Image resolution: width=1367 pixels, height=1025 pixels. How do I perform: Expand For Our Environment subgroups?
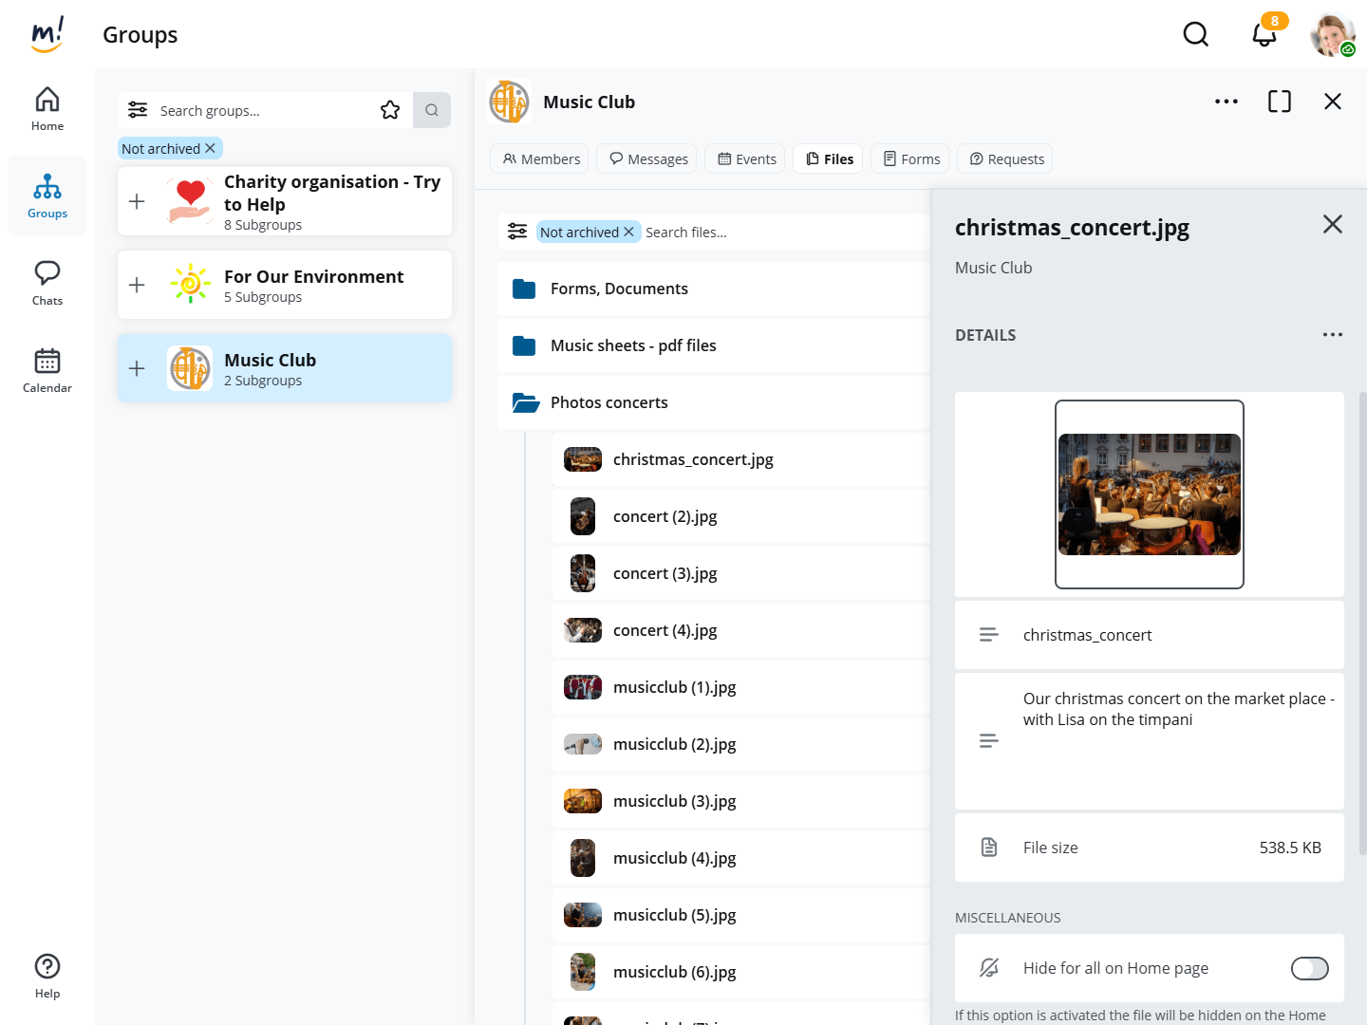point(137,285)
